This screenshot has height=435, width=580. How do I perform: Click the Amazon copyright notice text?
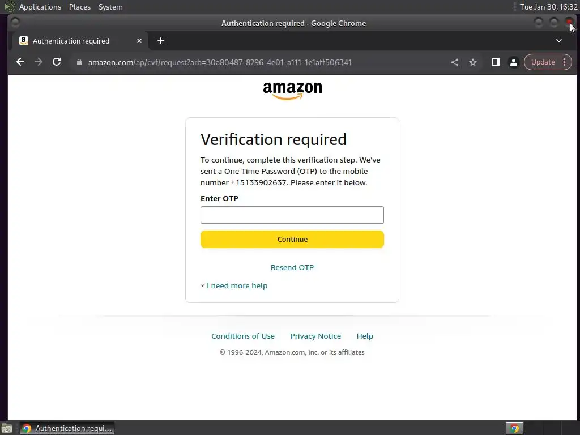click(292, 352)
